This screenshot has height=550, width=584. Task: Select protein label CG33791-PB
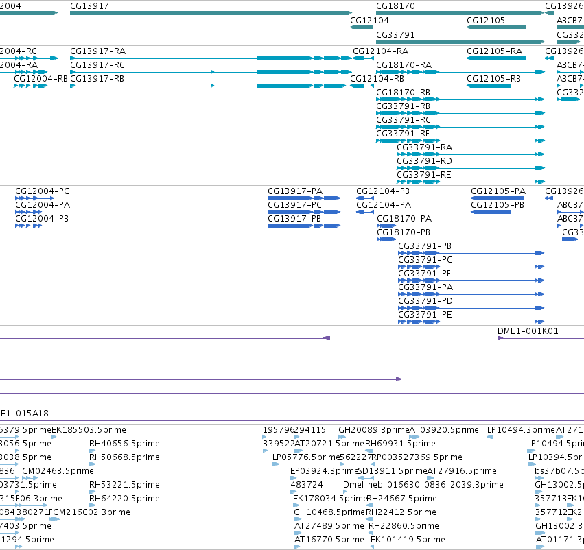click(x=425, y=246)
